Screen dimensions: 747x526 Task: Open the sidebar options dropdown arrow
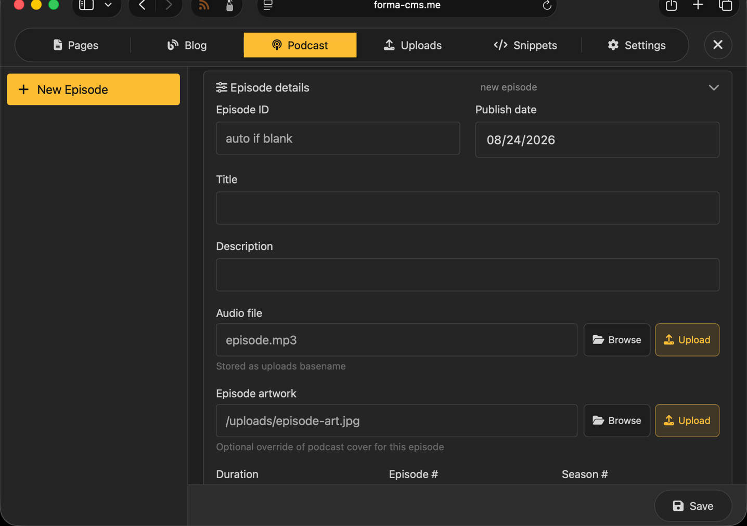coord(108,5)
